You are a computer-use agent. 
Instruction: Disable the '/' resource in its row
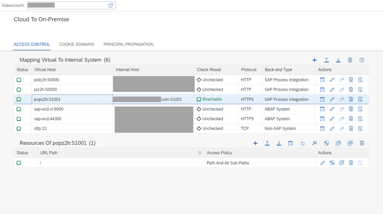332,163
